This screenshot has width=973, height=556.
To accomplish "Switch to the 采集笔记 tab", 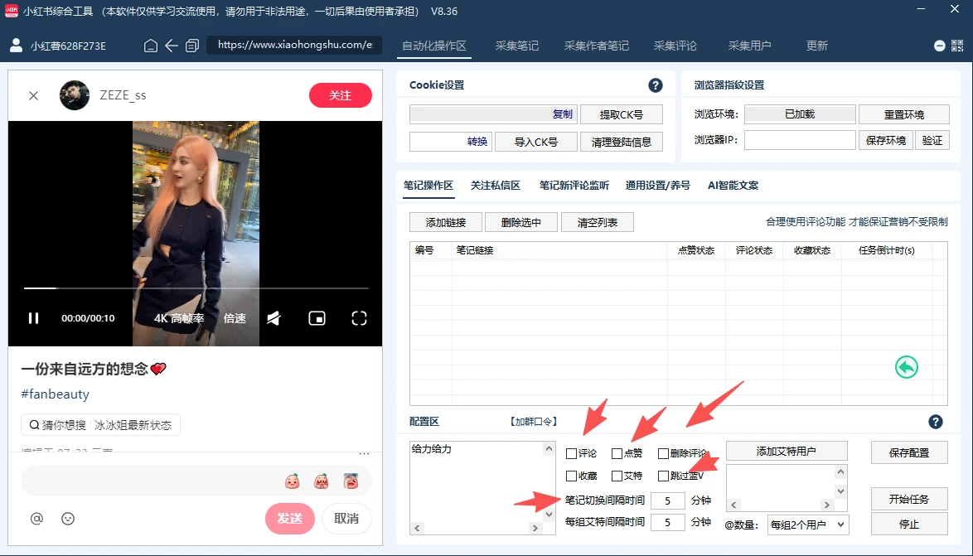I will [517, 46].
